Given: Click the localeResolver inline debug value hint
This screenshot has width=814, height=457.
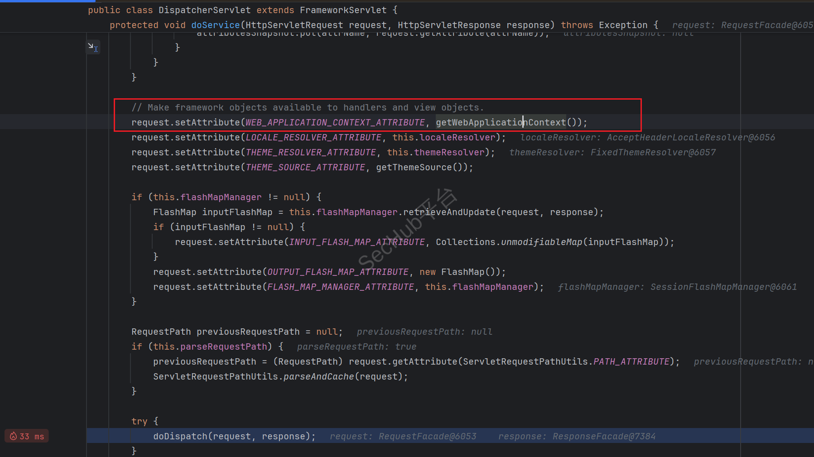Looking at the screenshot, I should [x=647, y=137].
